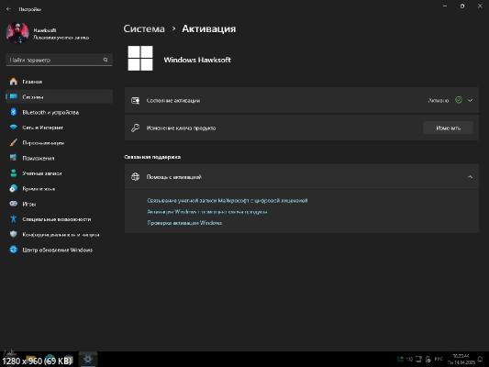
Task: Go to Персонализация settings
Action: click(x=60, y=143)
